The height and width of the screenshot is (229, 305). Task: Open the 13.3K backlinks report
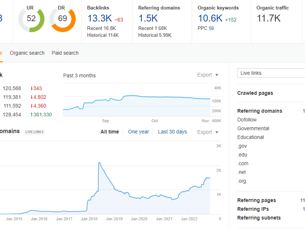tap(100, 18)
